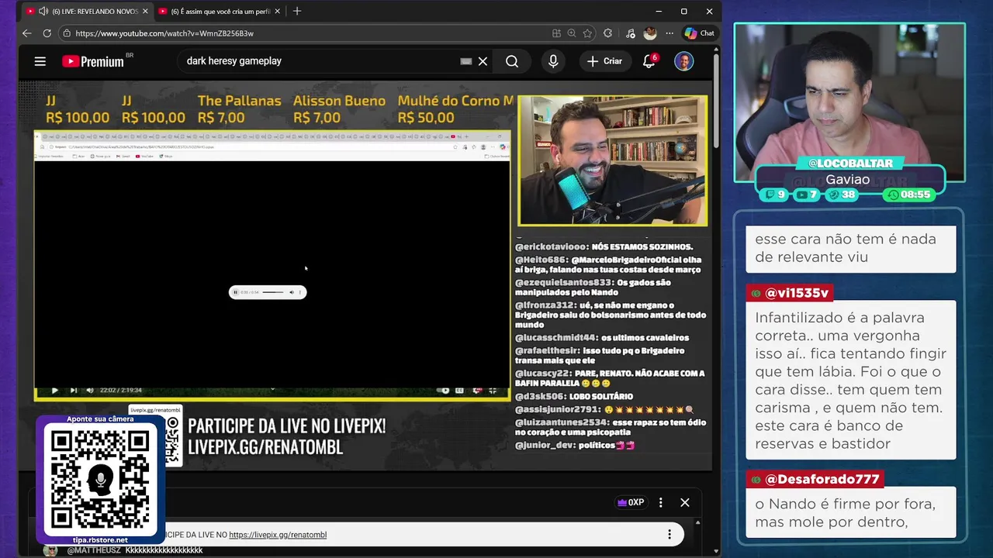Open the chat panel more options menu
Image resolution: width=993 pixels, height=558 pixels.
[x=661, y=502]
